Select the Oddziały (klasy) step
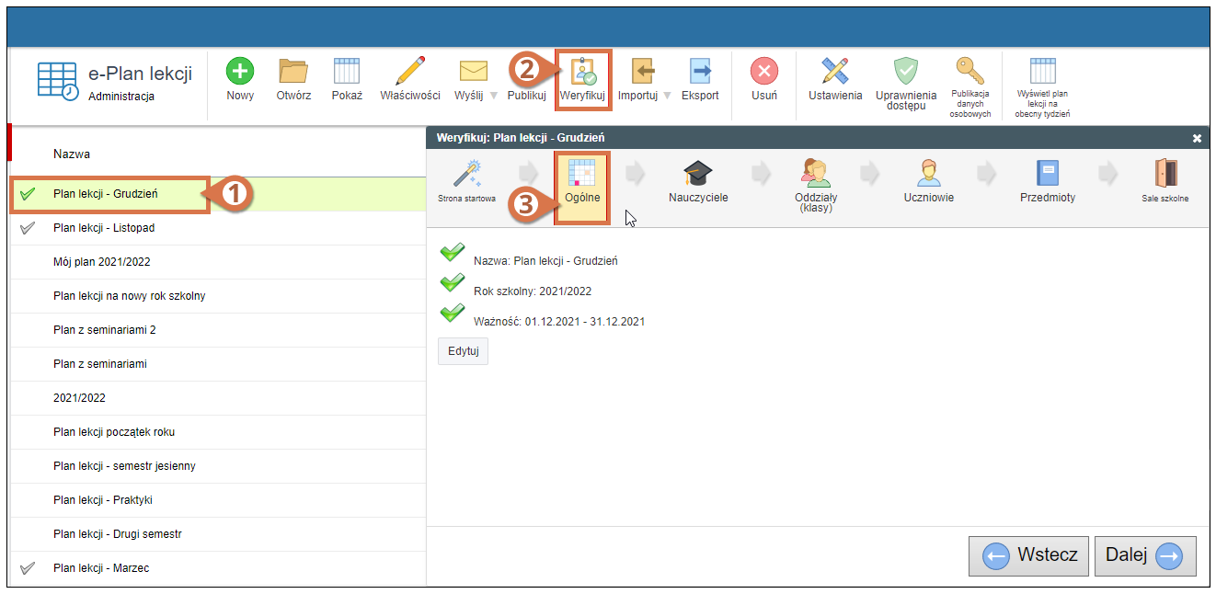Viewport: 1216px width, 594px height. pos(815,184)
